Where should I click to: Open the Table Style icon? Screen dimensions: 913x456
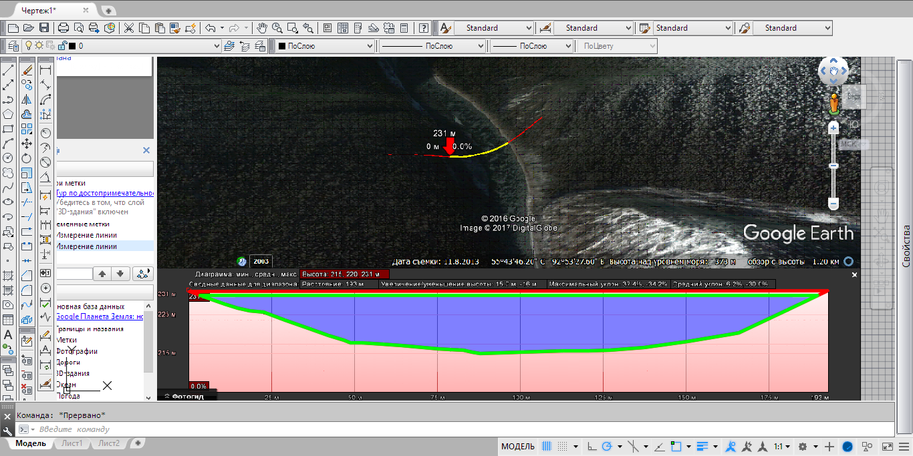[644, 28]
